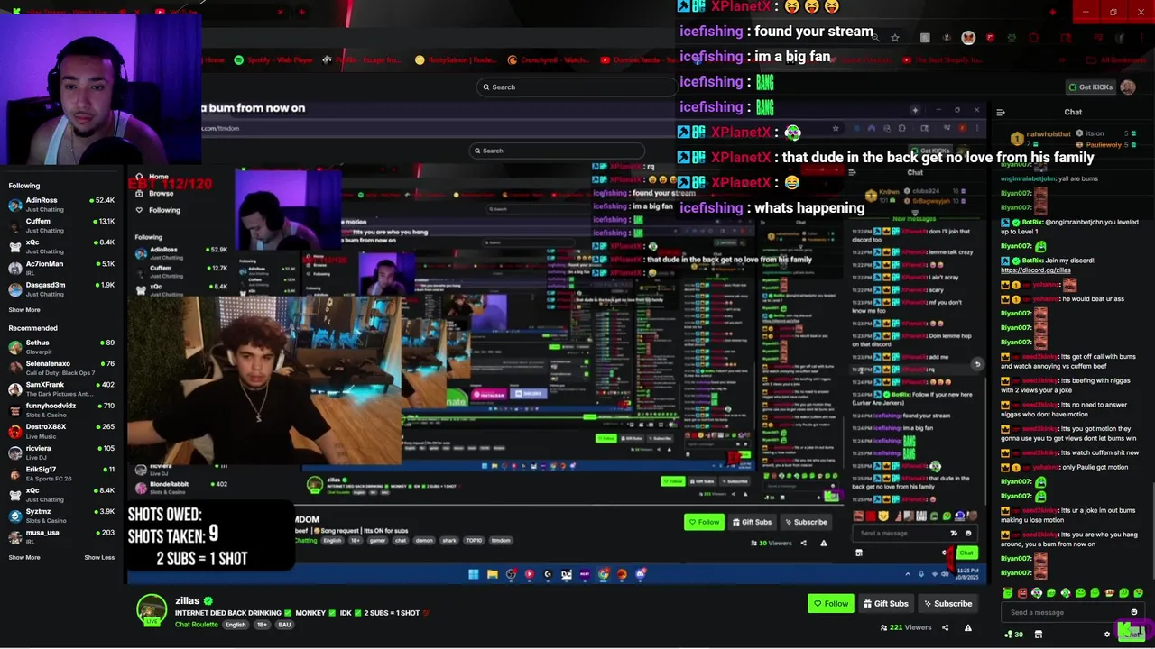Image resolution: width=1155 pixels, height=649 pixels.
Task: Open musa_usa IRL channel in sidebar
Action: click(x=61, y=536)
